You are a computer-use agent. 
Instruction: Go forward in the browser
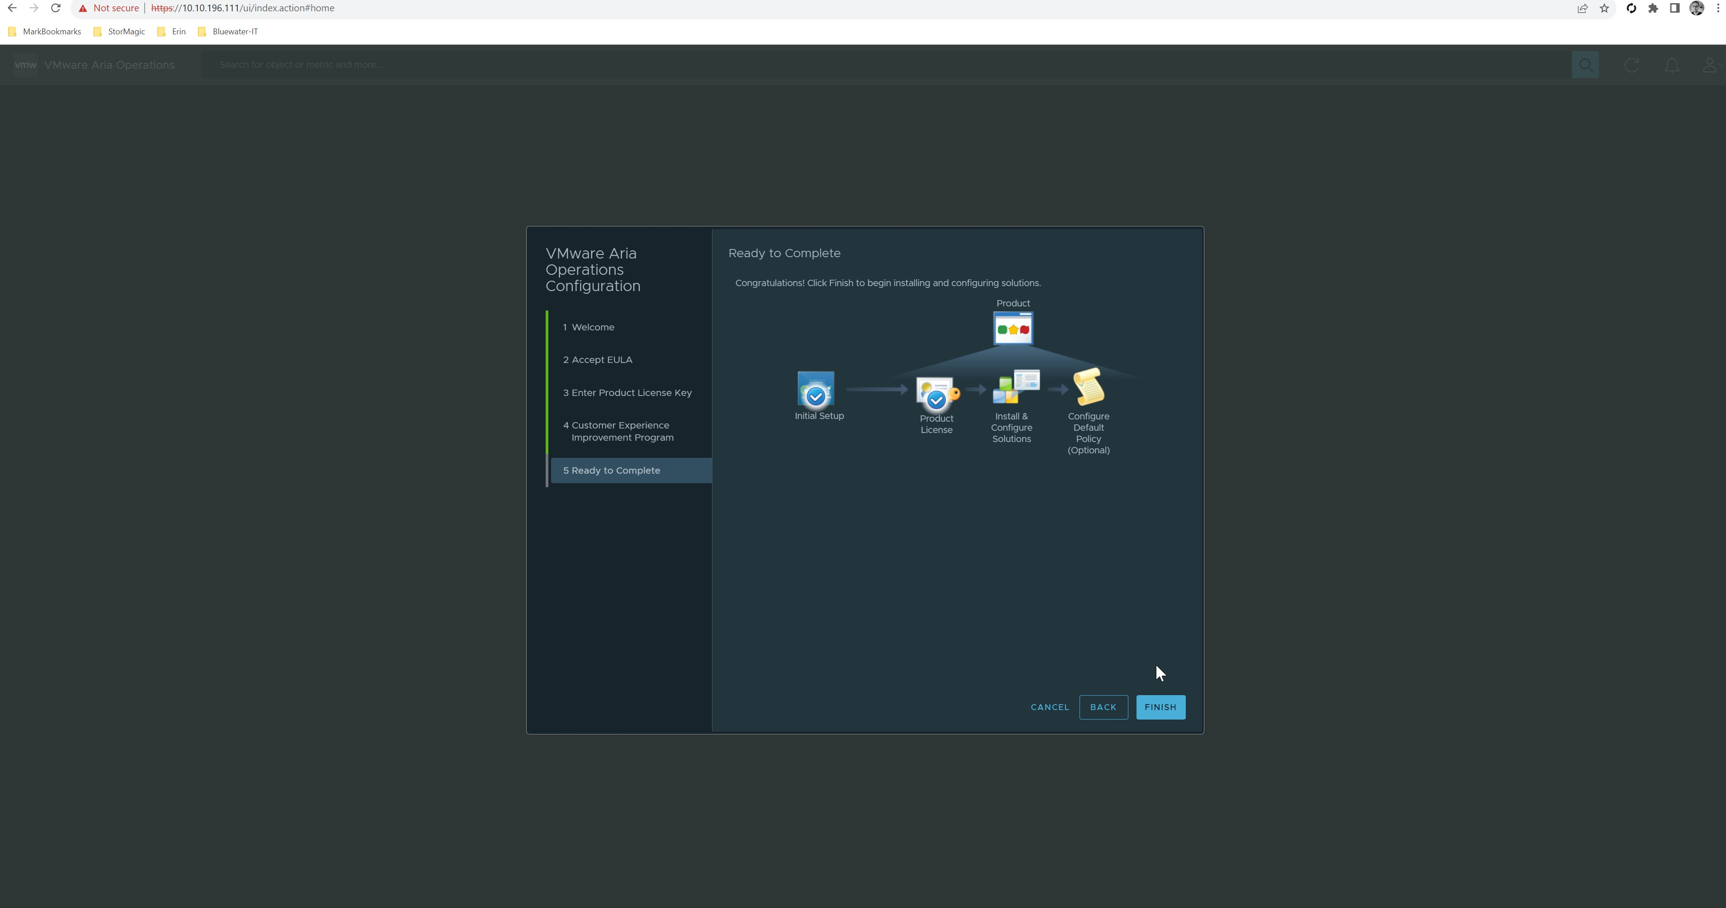[x=33, y=8]
